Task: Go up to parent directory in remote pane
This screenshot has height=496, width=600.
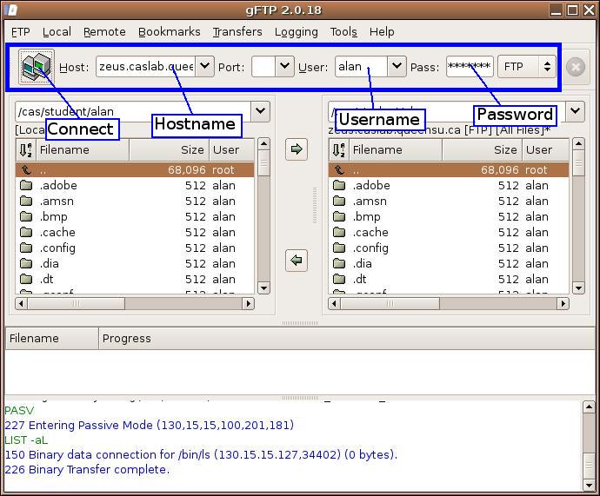Action: (x=449, y=170)
